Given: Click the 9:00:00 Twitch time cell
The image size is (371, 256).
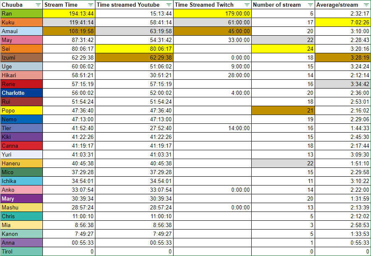Looking at the screenshot, I should click(x=213, y=66).
